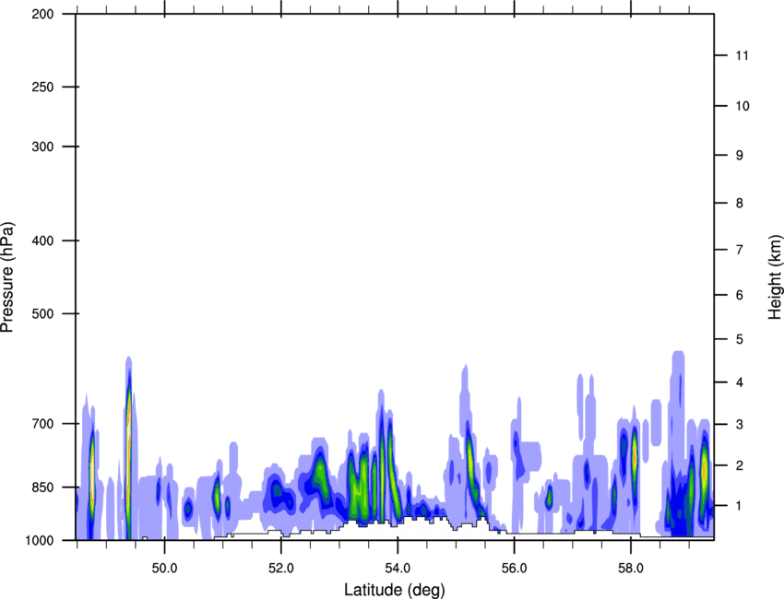Click the 52.0 latitude label
The height and width of the screenshot is (599, 784).
tap(281, 569)
